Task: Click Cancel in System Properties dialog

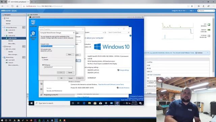Action: [71, 78]
